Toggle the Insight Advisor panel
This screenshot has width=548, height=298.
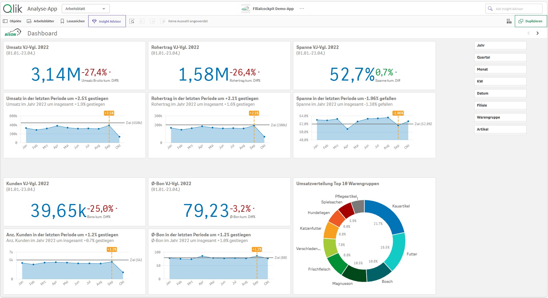(x=107, y=21)
